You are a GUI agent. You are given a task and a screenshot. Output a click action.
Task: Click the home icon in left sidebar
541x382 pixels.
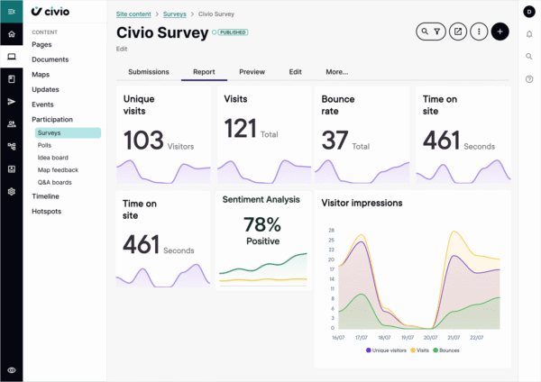pos(12,34)
